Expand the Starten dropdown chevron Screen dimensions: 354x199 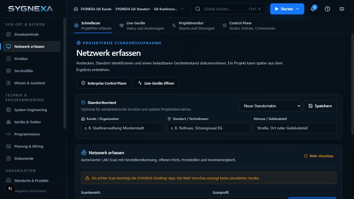[298, 9]
